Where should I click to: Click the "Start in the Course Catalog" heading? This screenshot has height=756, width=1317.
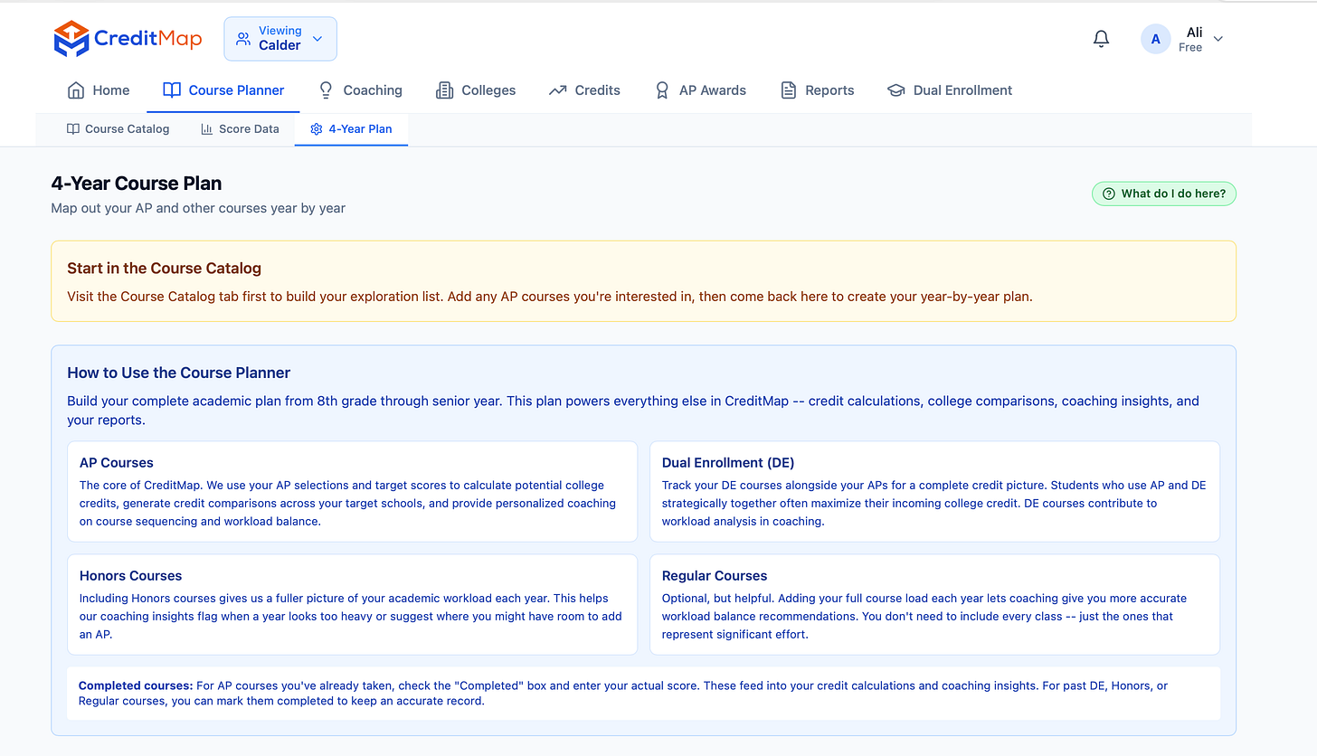click(x=164, y=269)
